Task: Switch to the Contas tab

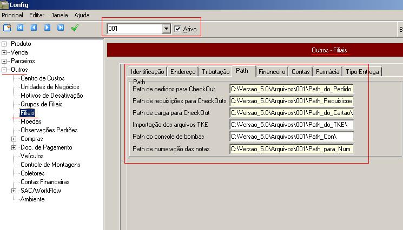Action: [x=300, y=72]
